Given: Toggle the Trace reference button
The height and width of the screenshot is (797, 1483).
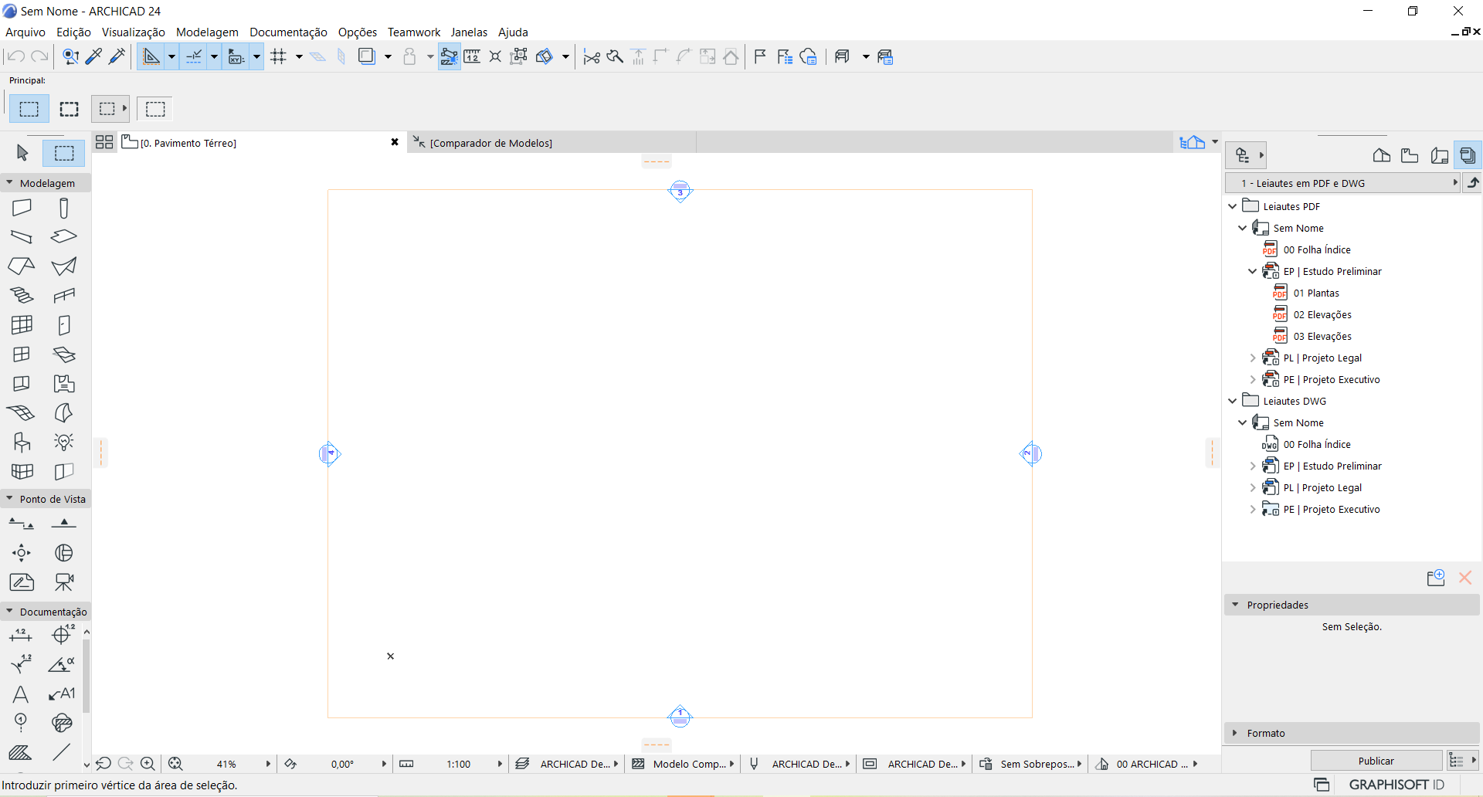Looking at the screenshot, I should coord(367,56).
